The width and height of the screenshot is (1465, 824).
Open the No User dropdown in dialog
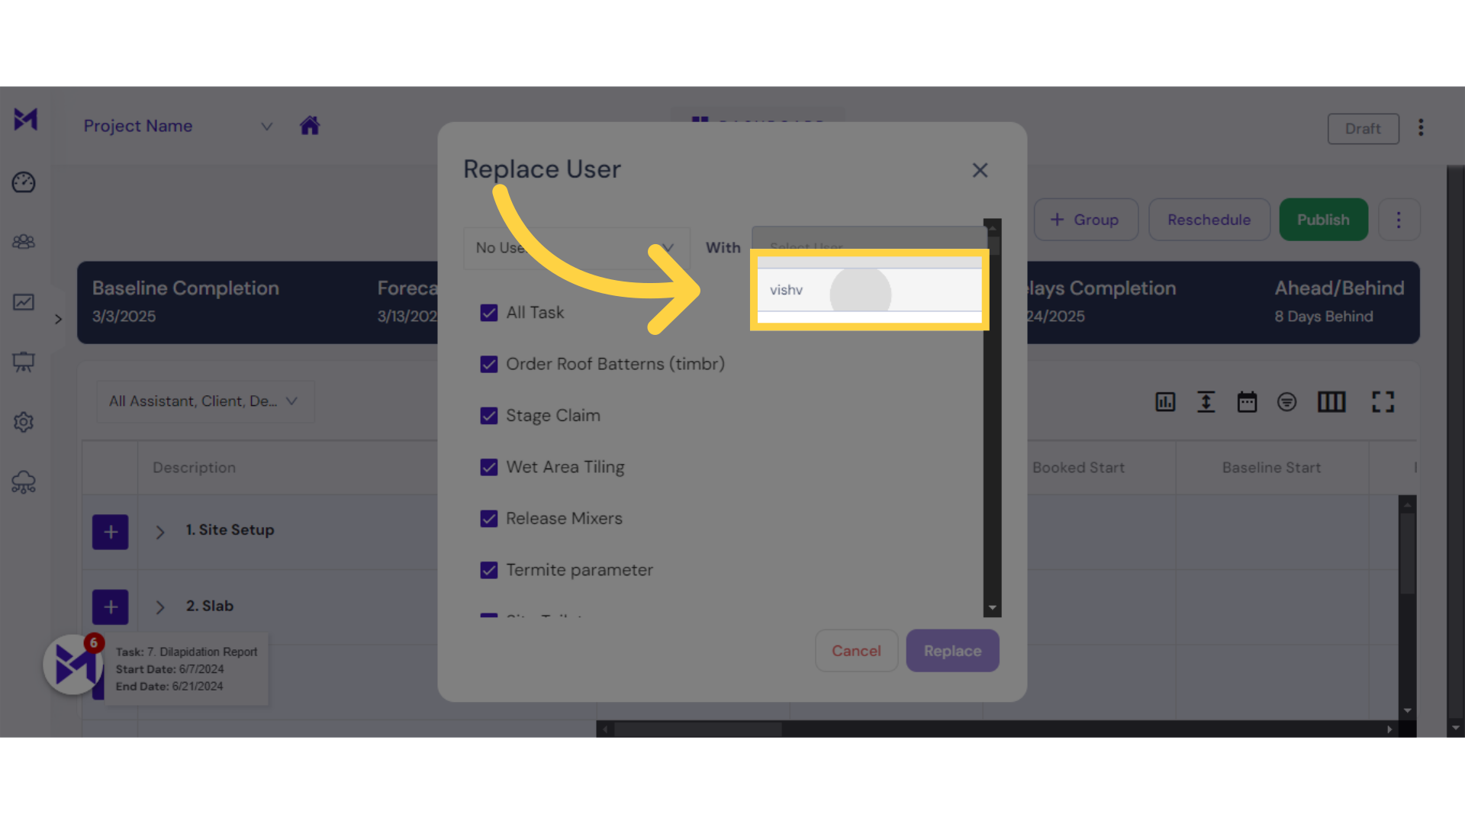[x=577, y=248]
